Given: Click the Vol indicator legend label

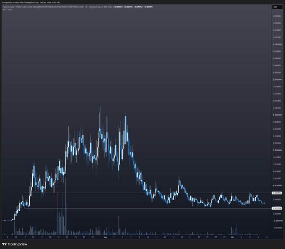Looking at the screenshot, I should coord(7,10).
